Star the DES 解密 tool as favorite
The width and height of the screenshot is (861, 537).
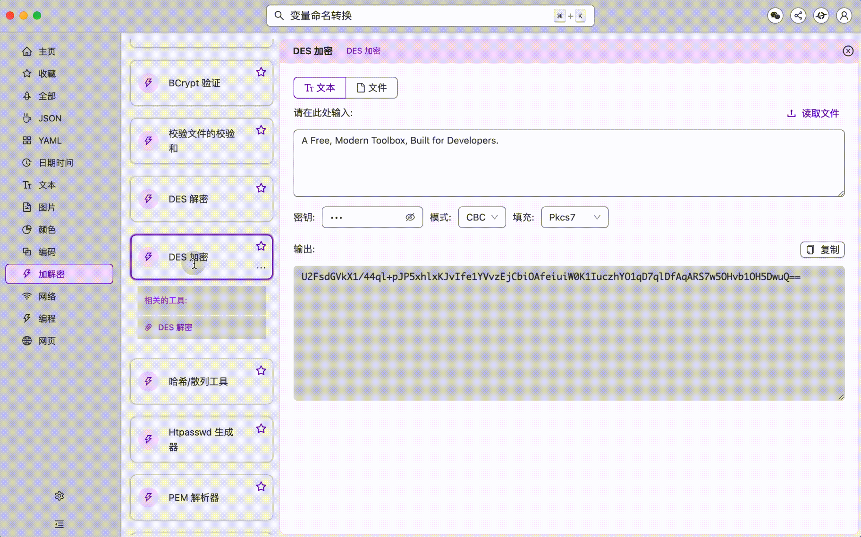(261, 188)
